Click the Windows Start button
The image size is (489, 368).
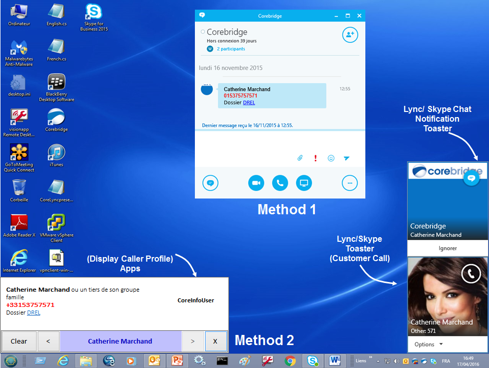(x=11, y=361)
